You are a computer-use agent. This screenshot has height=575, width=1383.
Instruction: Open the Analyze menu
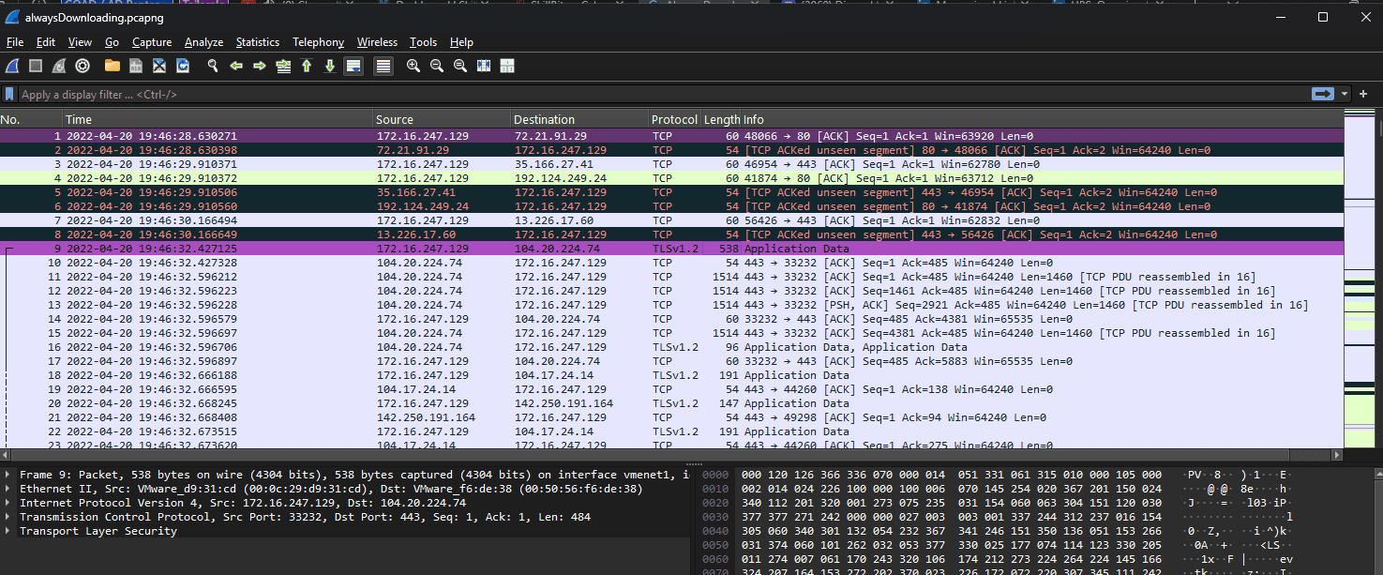tap(203, 42)
